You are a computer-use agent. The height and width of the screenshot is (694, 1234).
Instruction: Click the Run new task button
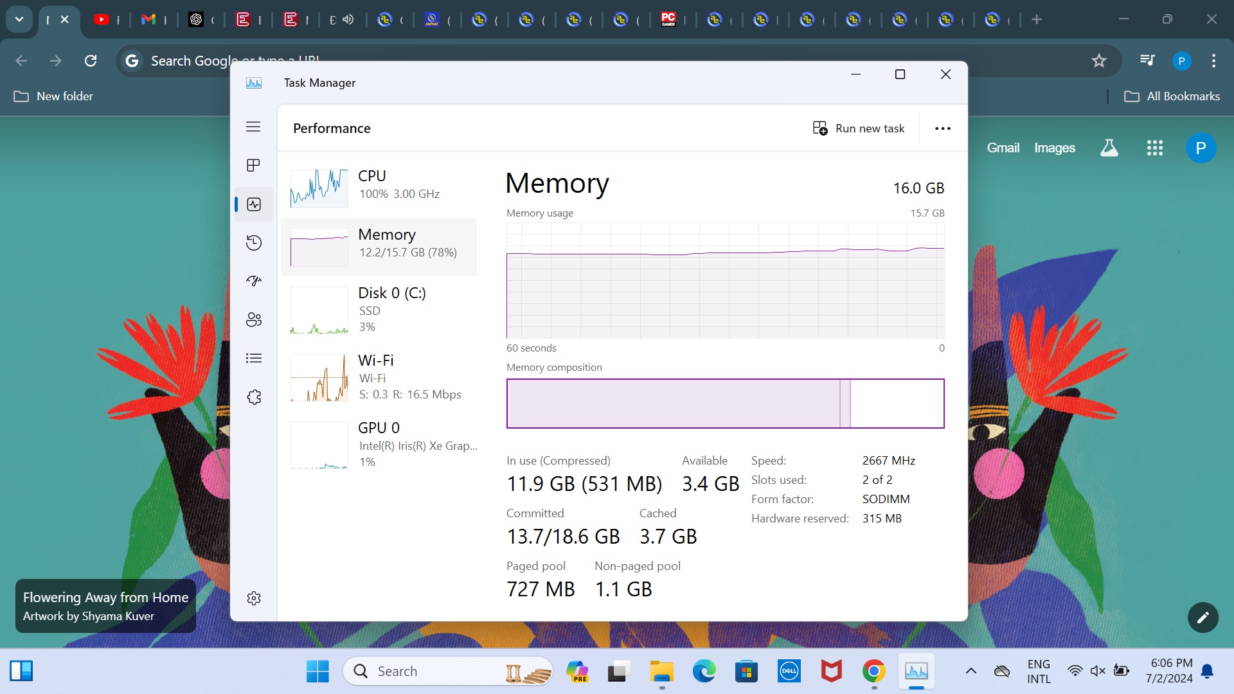pos(859,128)
